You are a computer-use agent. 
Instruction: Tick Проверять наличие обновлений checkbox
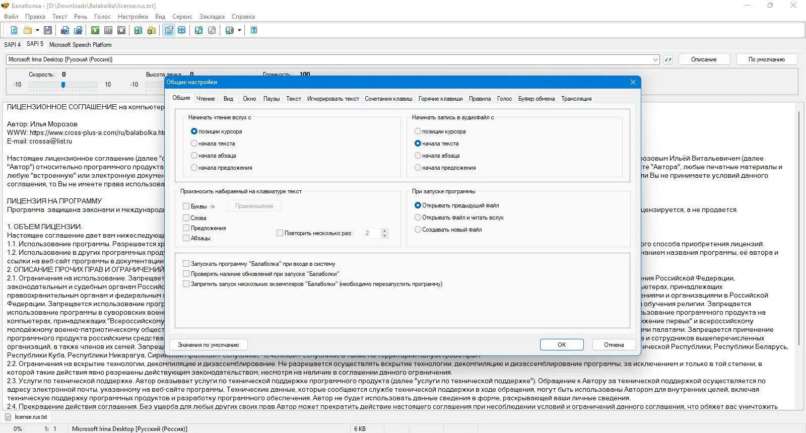point(186,274)
